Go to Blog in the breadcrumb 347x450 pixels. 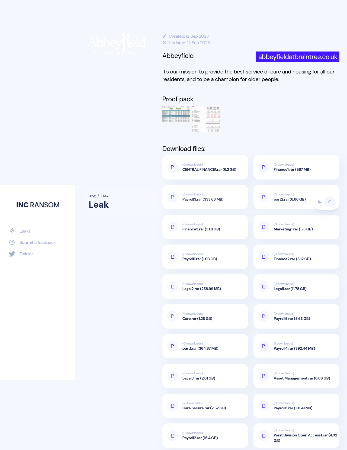(92, 196)
